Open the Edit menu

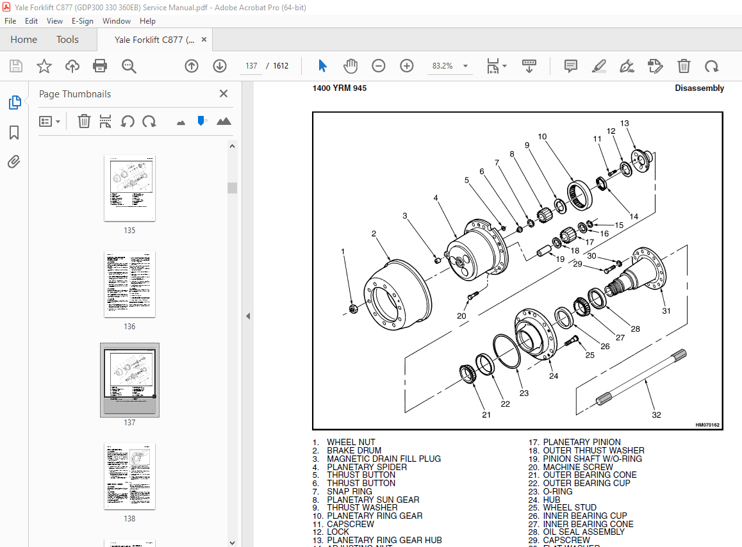click(x=31, y=21)
